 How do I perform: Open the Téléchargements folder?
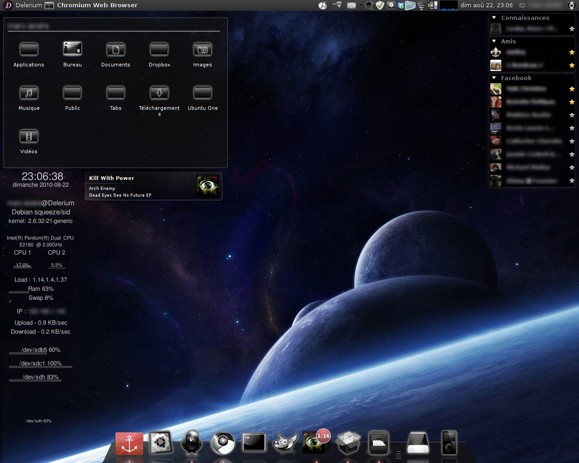click(159, 101)
